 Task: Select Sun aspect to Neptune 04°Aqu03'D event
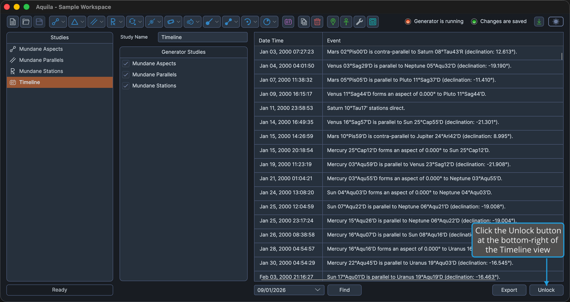pyautogui.click(x=409, y=193)
